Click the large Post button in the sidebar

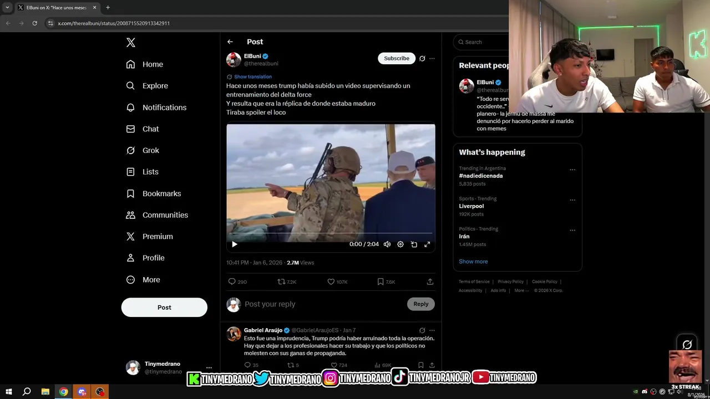(x=164, y=308)
